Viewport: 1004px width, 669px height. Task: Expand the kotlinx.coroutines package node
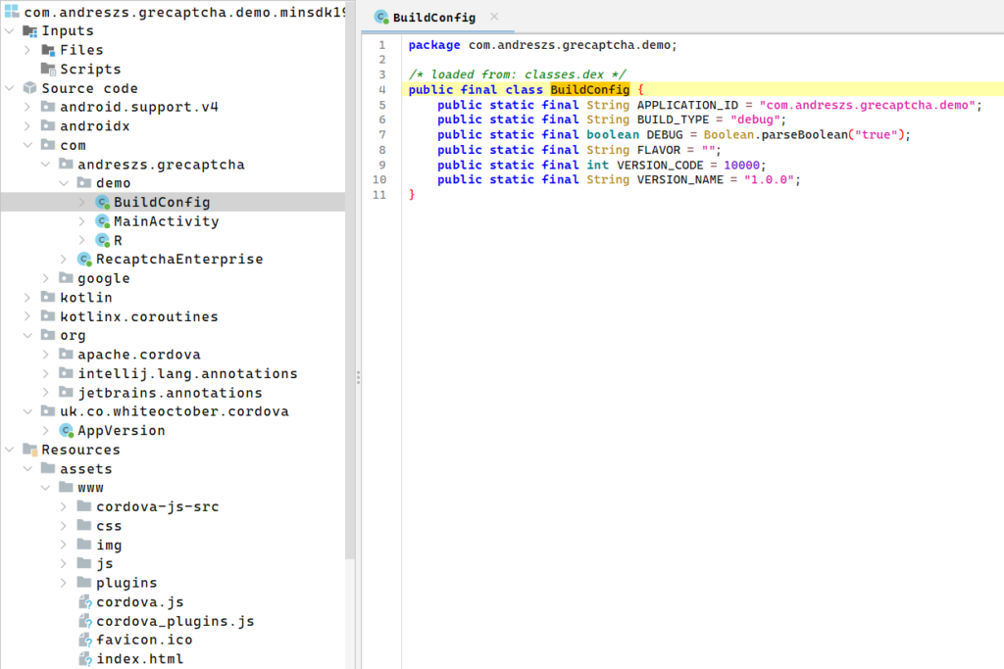[27, 316]
